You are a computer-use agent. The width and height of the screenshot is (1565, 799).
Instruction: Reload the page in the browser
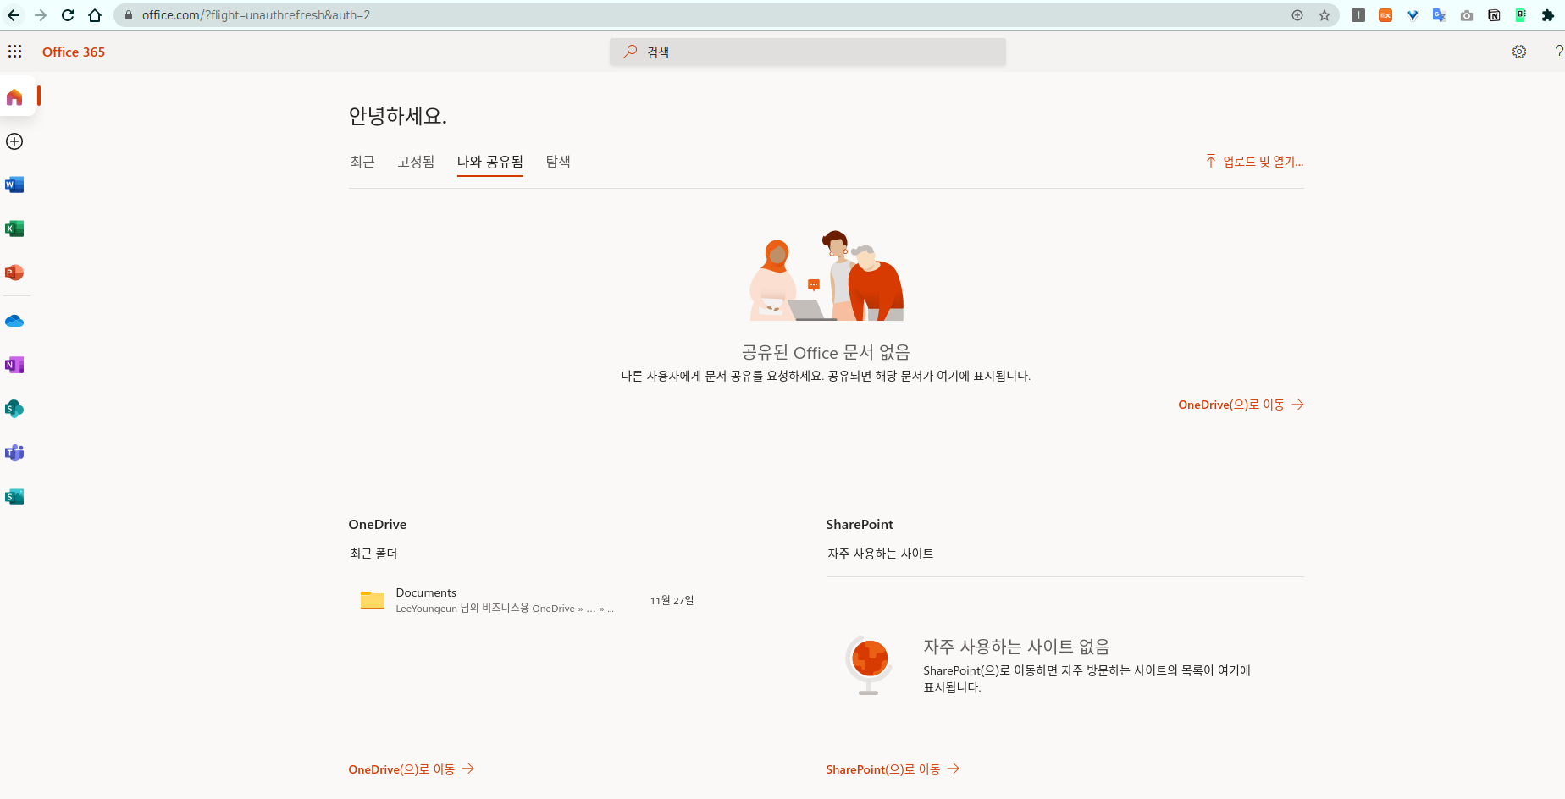(x=68, y=15)
